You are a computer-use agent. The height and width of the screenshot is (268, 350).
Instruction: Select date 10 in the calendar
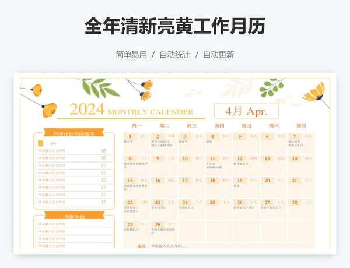(x=185, y=158)
